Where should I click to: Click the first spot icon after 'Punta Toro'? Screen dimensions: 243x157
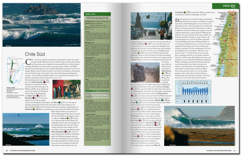38,96
